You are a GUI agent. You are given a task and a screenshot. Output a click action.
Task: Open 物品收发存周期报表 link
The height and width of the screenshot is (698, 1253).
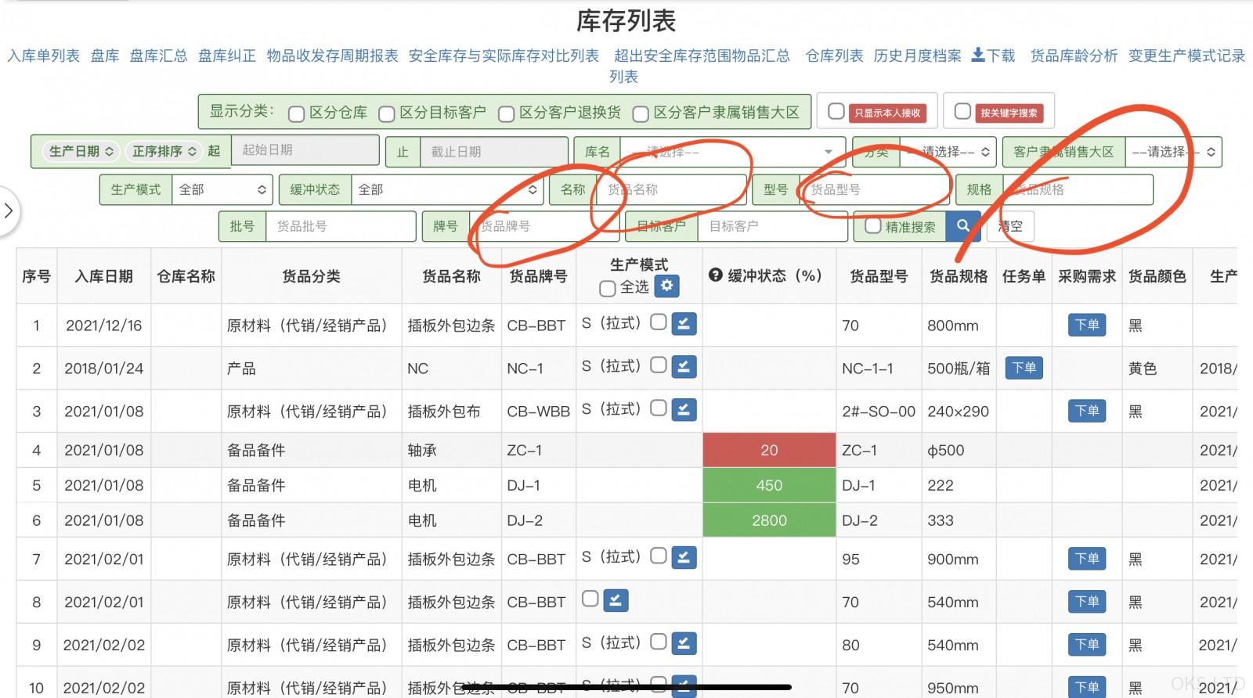[x=332, y=56]
